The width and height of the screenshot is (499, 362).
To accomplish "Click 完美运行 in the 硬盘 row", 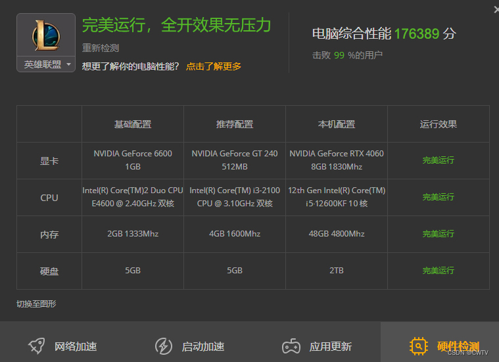I will pyautogui.click(x=439, y=271).
